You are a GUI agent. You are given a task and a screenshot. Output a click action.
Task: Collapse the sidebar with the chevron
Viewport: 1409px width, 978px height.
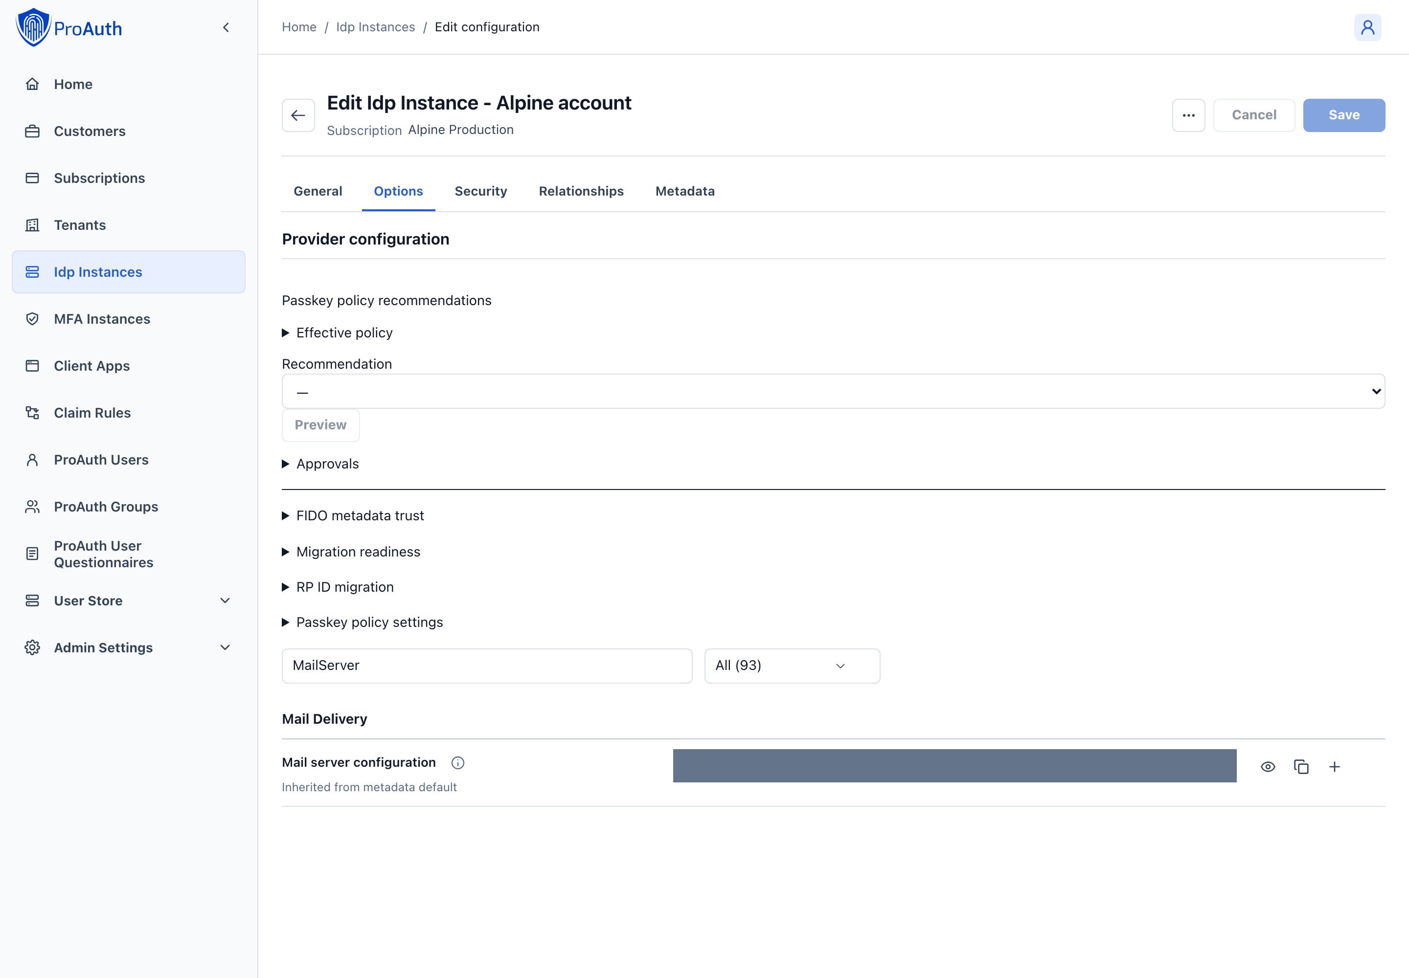(x=226, y=27)
